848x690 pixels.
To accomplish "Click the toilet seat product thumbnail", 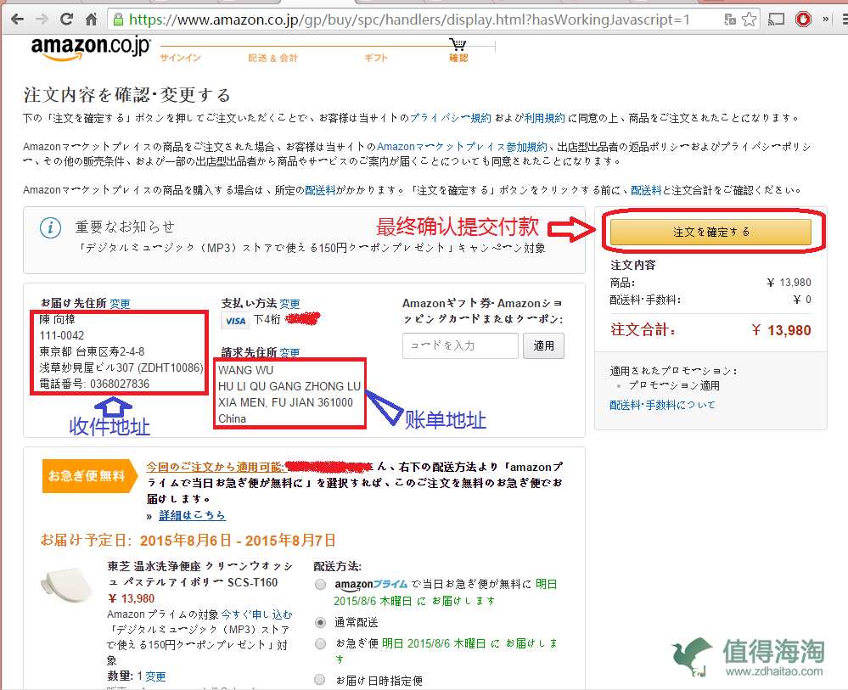I will pyautogui.click(x=66, y=585).
